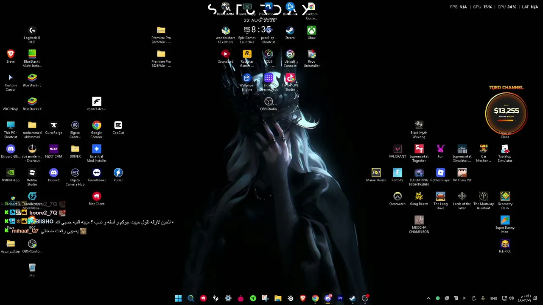Viewport: 543px width, 305px height.
Task: Open the Logitech G HUB desktop shortcut
Action: 32,34
